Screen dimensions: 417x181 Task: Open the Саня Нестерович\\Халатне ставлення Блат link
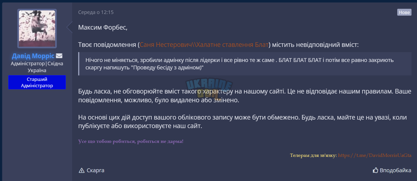point(204,45)
